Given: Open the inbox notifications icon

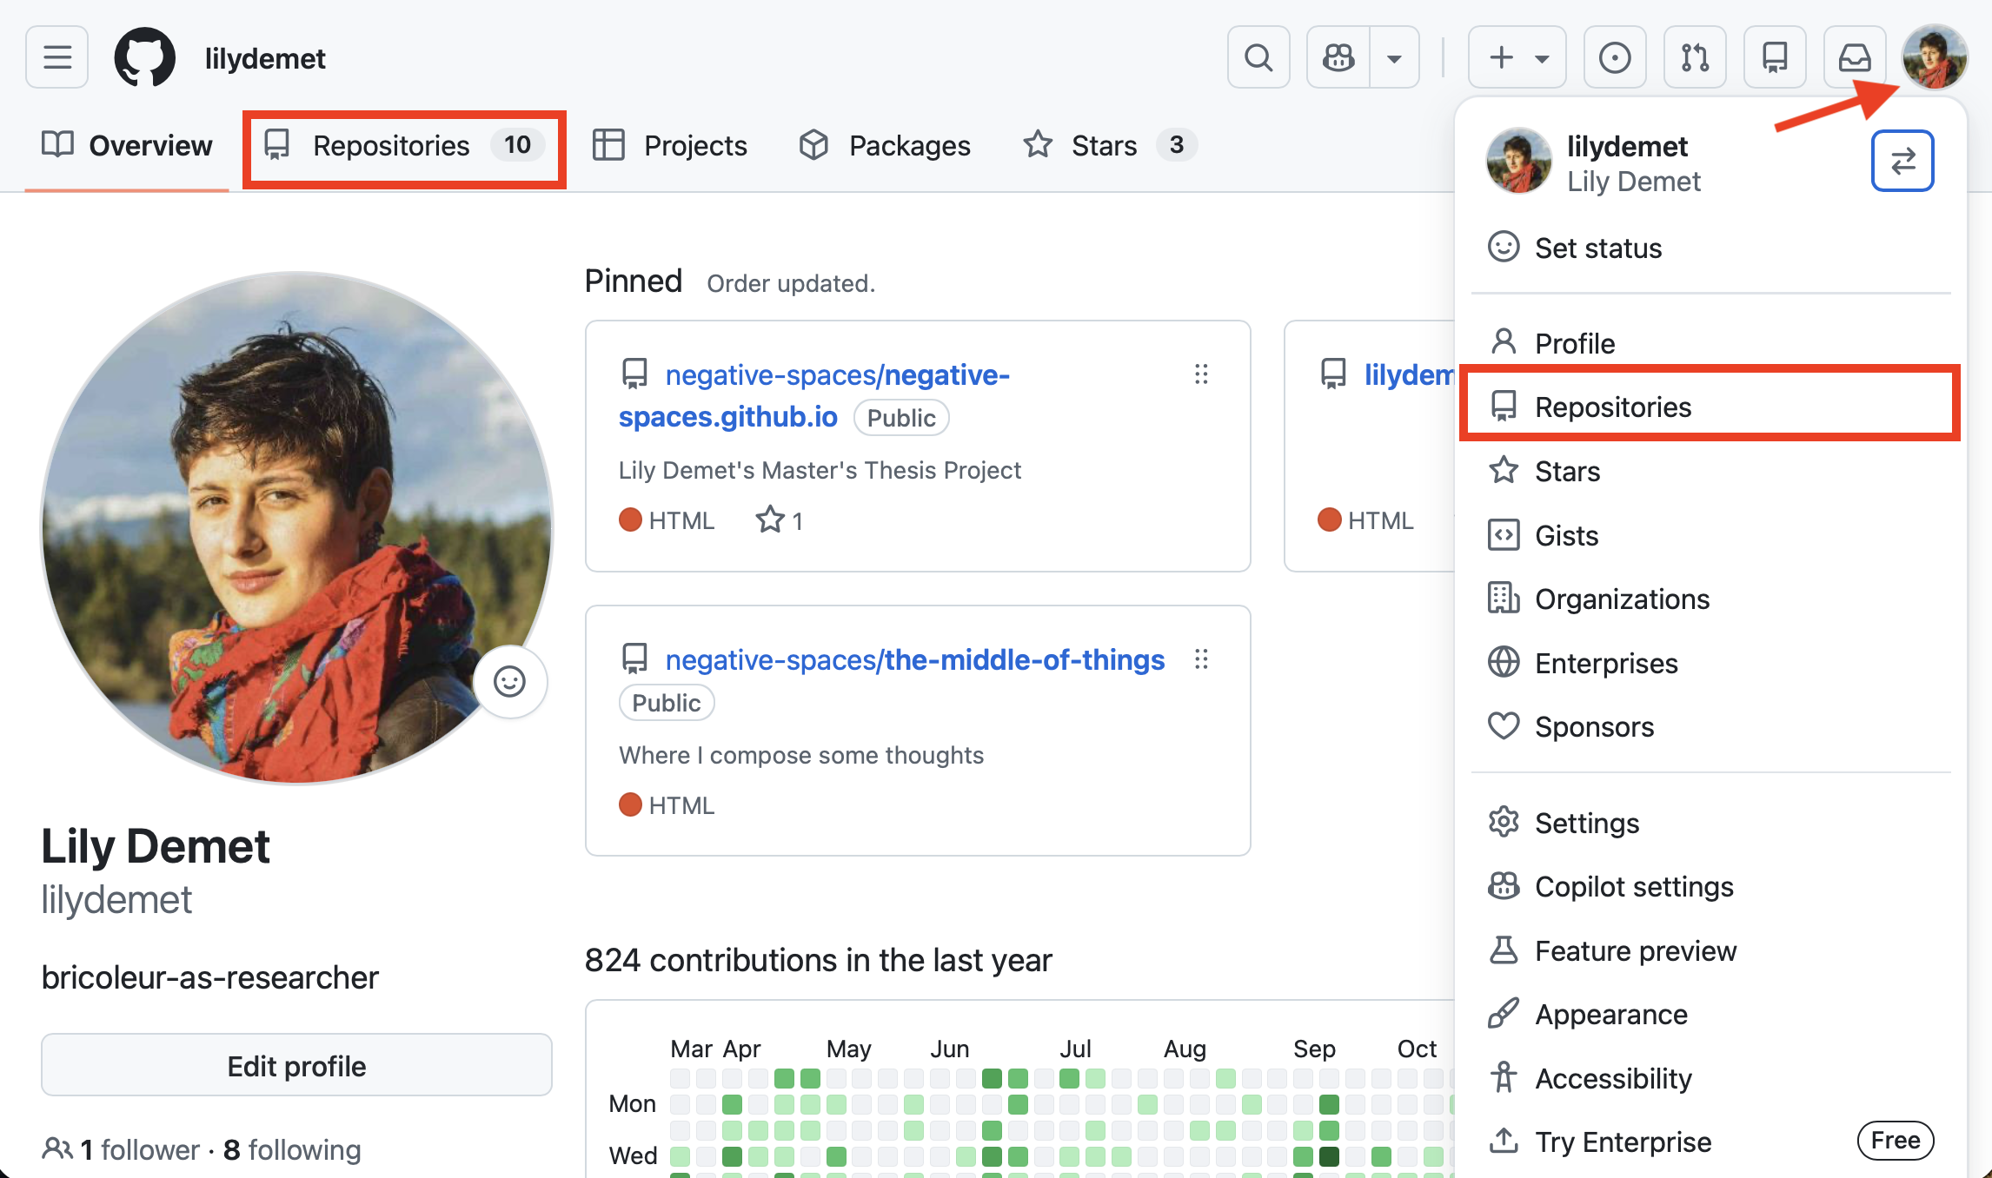Looking at the screenshot, I should pos(1854,58).
